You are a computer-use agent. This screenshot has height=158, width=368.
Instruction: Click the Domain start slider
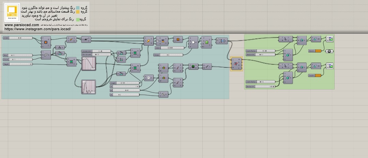point(96,51)
